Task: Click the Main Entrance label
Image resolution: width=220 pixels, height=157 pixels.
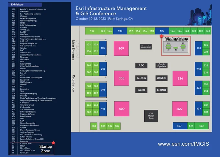Action: point(73,50)
